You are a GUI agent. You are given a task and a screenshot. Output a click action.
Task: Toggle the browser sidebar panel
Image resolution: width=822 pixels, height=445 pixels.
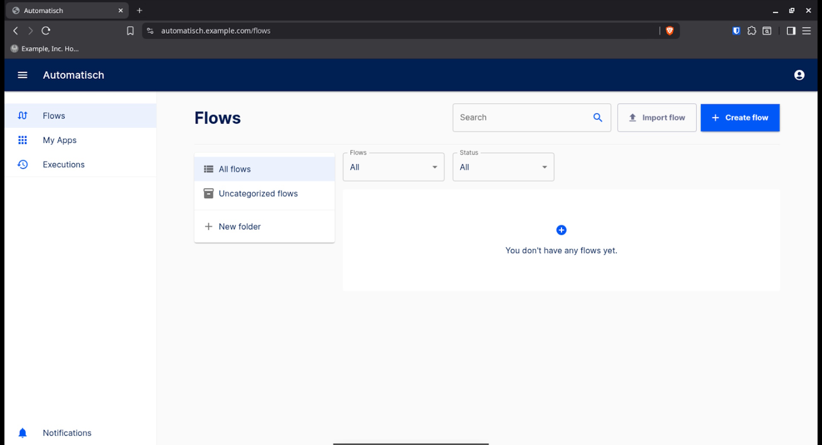click(791, 31)
